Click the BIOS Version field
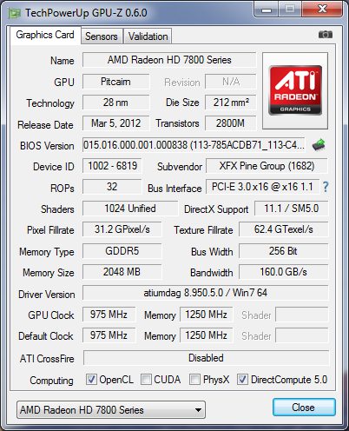The width and height of the screenshot is (349, 431). click(x=194, y=145)
